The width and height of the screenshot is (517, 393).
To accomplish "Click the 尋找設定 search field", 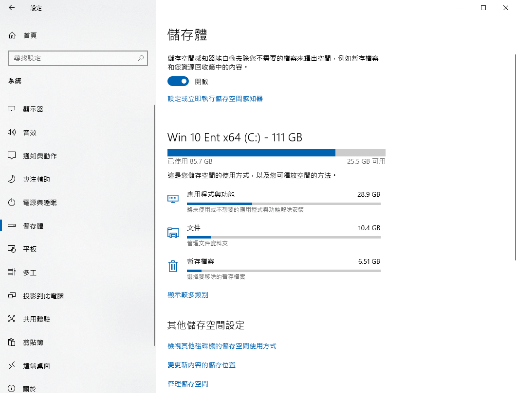I will pyautogui.click(x=73, y=58).
